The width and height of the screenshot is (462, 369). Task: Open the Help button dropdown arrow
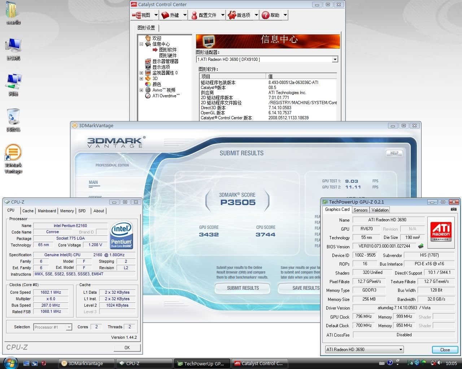pos(285,15)
